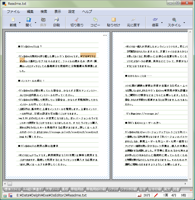Open the ヘルプ menu
This screenshot has width=195, height=200.
87,12
